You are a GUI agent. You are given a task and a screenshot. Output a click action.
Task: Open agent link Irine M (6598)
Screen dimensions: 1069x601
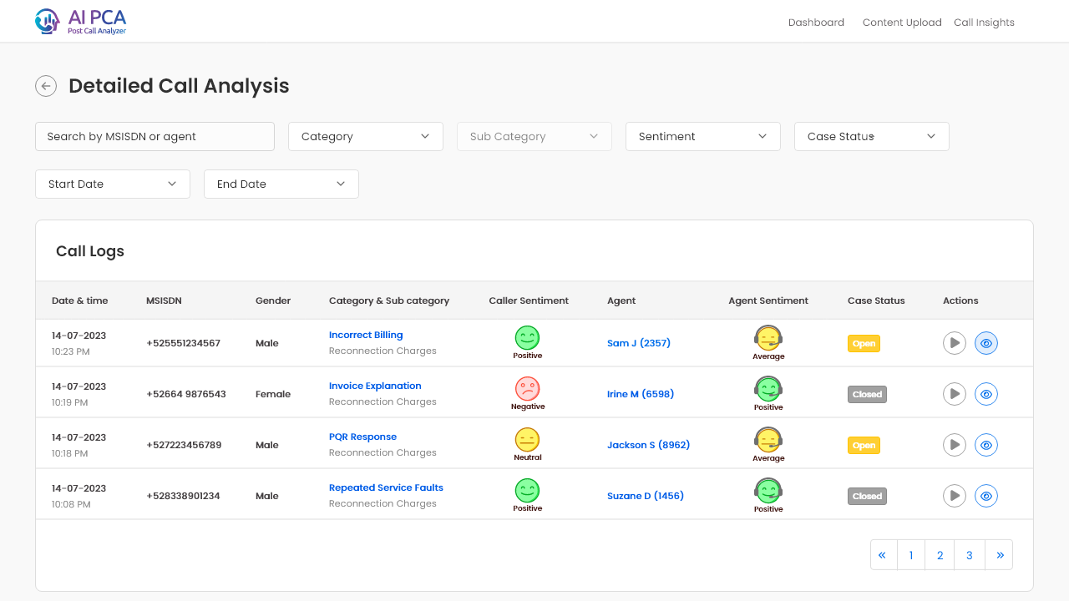pyautogui.click(x=641, y=394)
